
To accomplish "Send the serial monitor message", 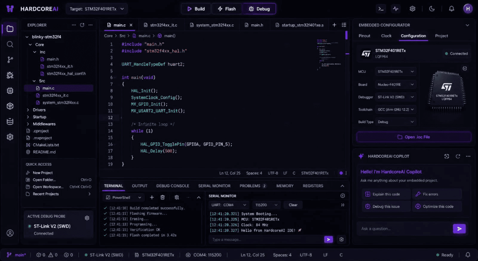I will pos(328,240).
